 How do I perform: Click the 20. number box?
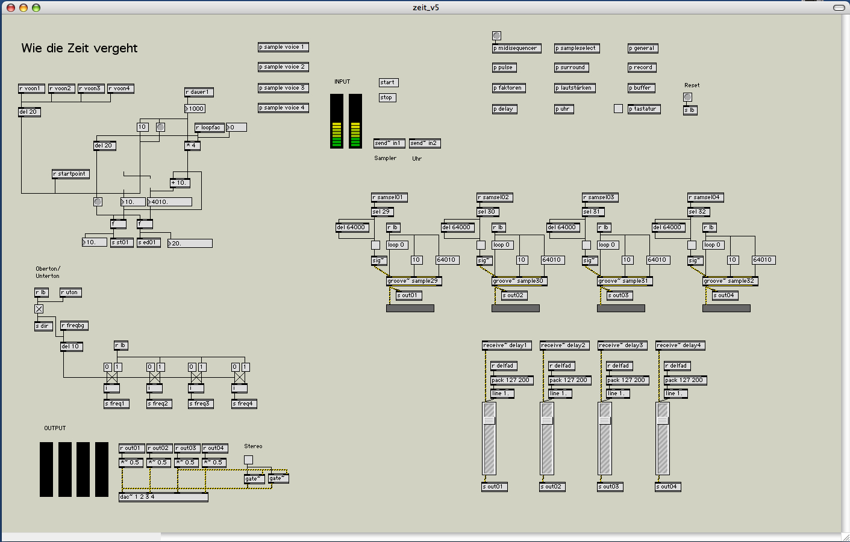[x=190, y=244]
